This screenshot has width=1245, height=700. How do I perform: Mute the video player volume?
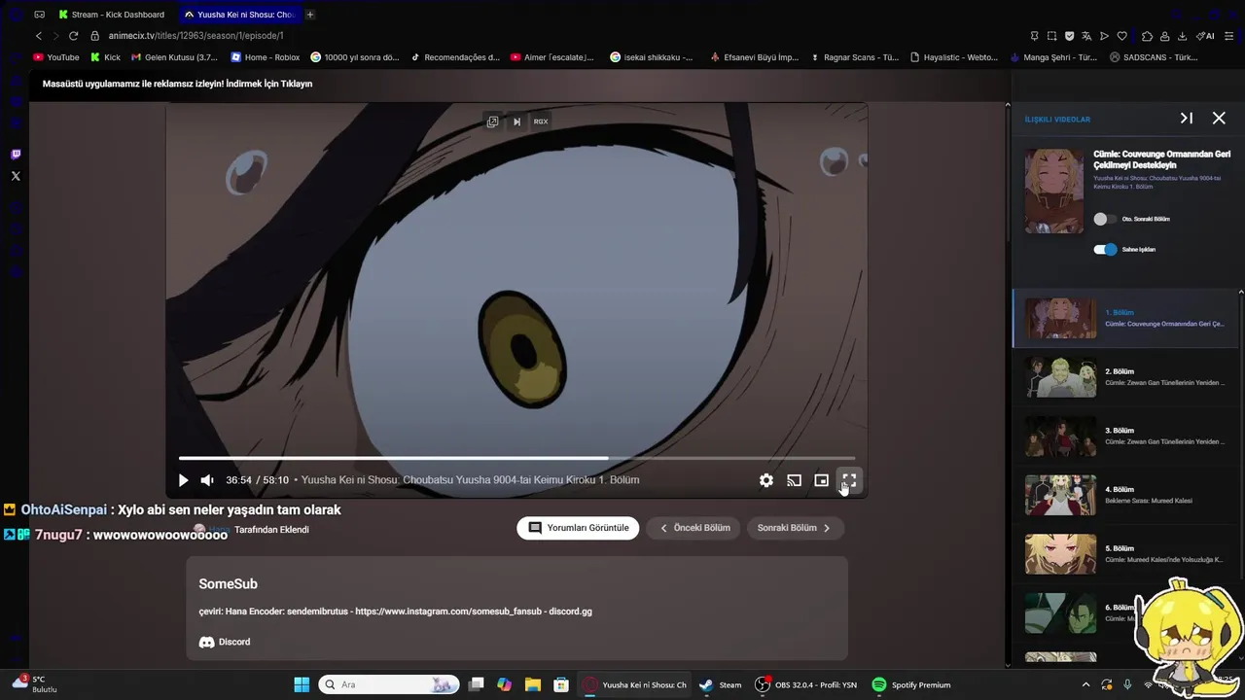point(207,480)
